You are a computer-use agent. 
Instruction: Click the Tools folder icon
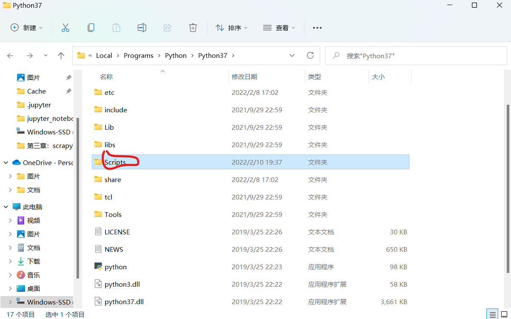pyautogui.click(x=98, y=214)
